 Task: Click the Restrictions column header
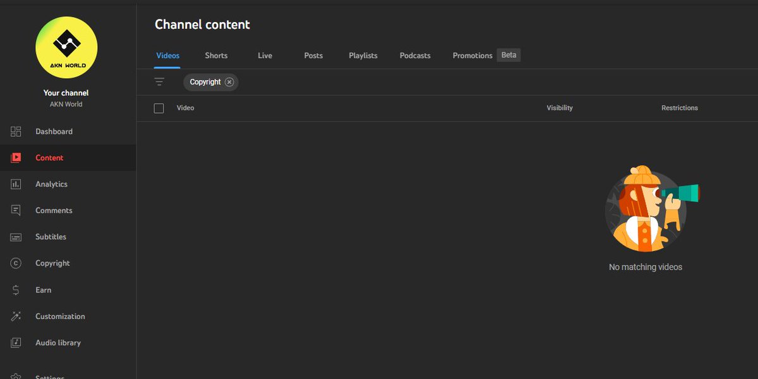[680, 108]
